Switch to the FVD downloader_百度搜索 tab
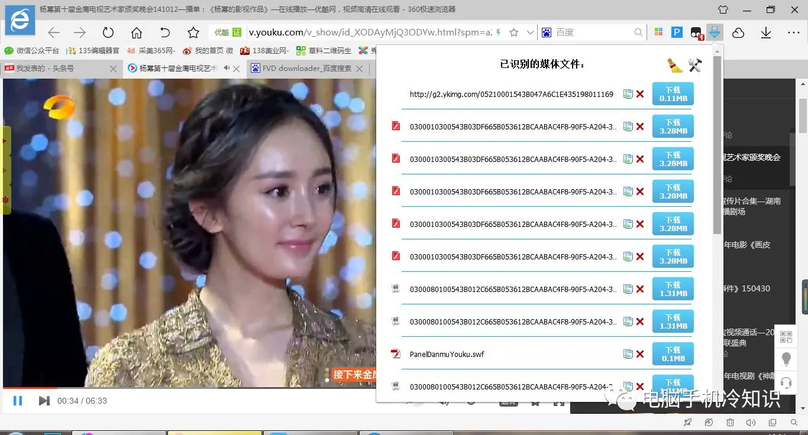Screen dimensions: 808x435 307,68
